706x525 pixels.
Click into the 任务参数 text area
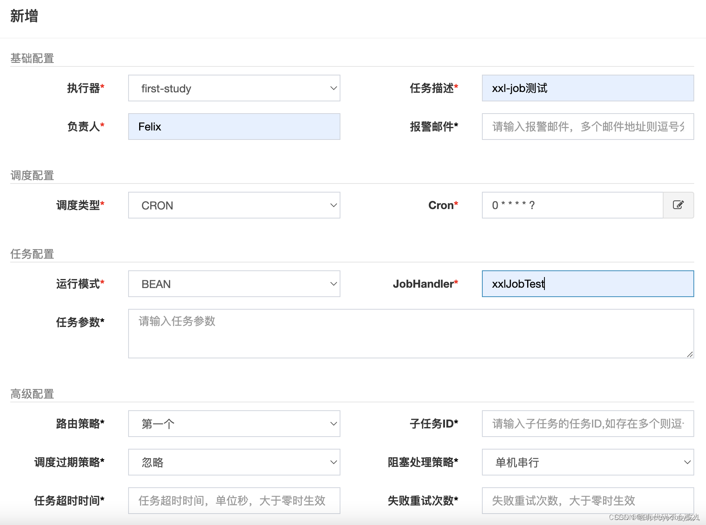411,334
